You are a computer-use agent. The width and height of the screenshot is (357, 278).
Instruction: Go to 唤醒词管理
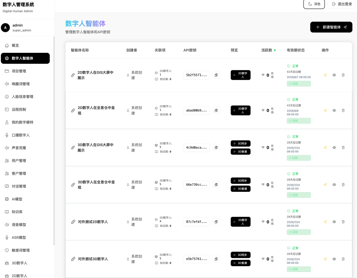tap(25, 84)
